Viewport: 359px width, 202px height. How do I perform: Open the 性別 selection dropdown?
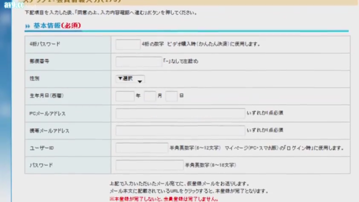coord(130,79)
